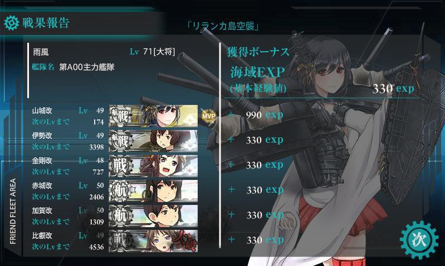Image resolution: width=445 pixels, height=266 pixels.
Task: Select damaged 比叡改 ship banner
Action: pos(153,240)
